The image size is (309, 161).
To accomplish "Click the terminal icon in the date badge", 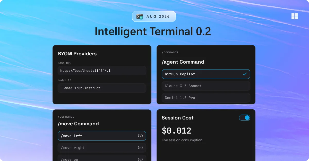I will point(140,16).
